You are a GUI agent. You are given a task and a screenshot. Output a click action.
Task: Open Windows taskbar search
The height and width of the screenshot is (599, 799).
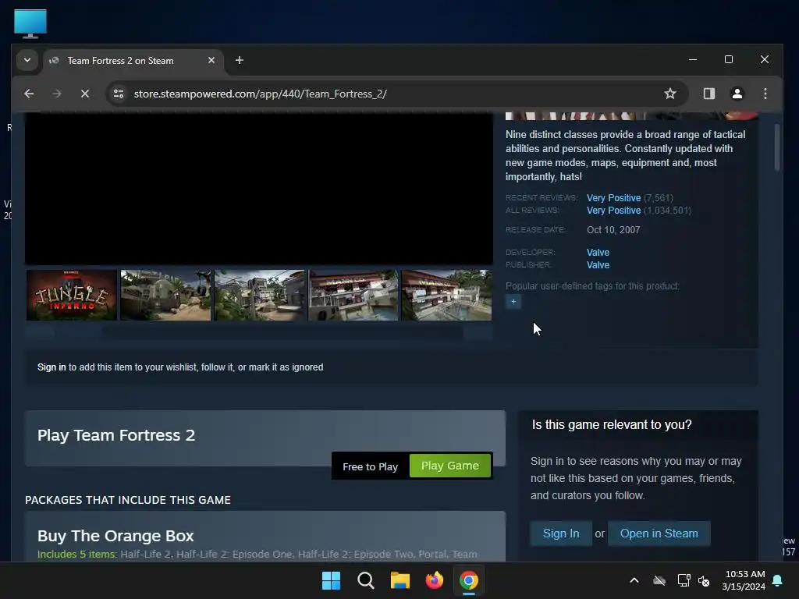pyautogui.click(x=366, y=580)
